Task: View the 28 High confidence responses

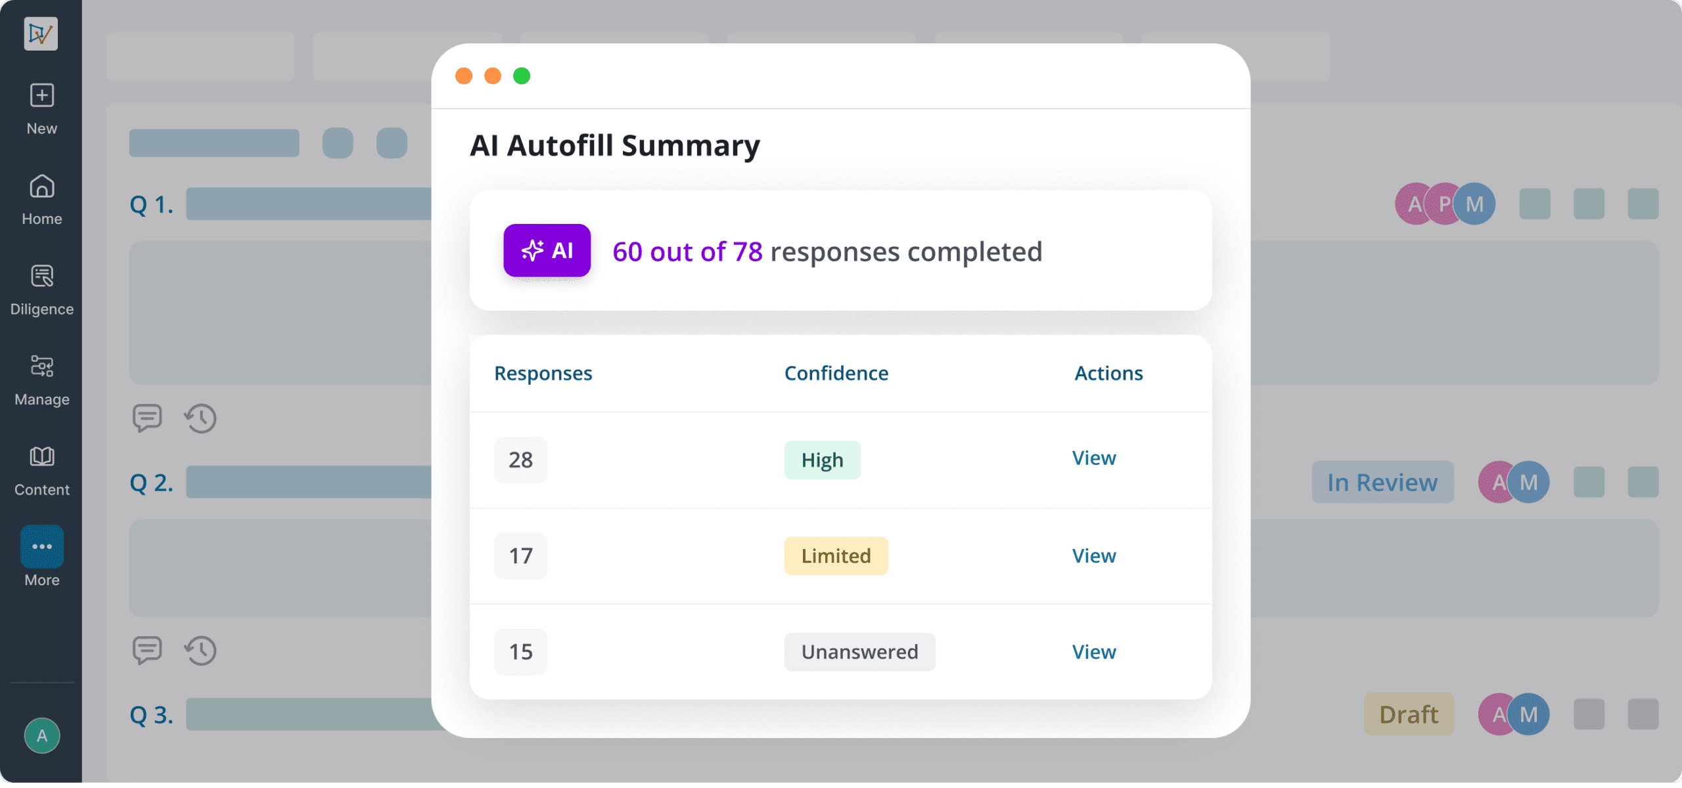Action: 1094,458
